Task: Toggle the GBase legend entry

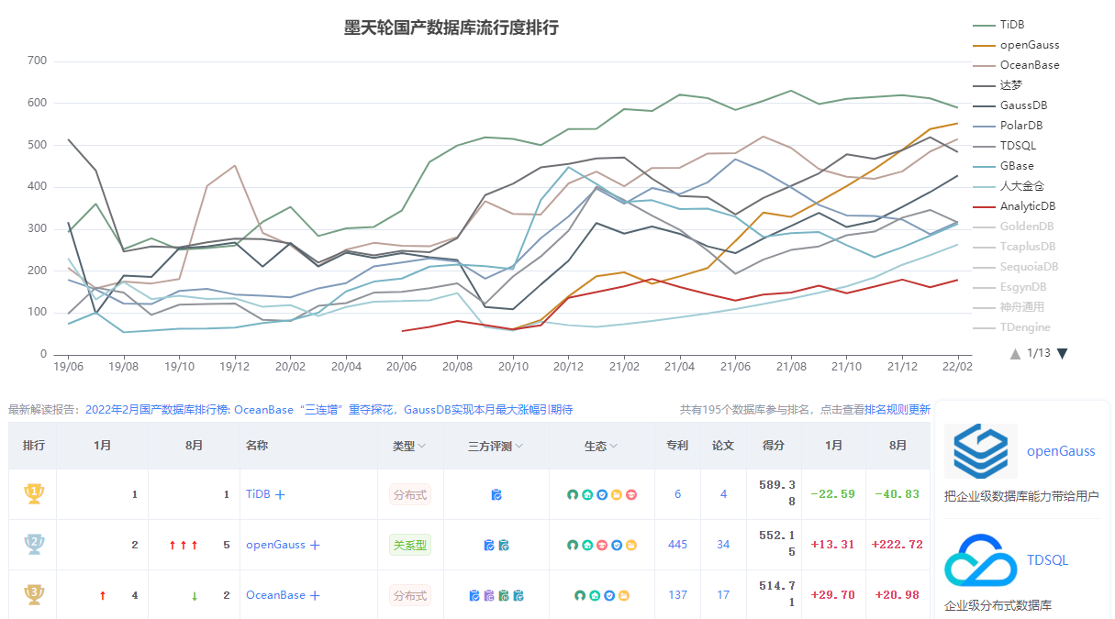Action: click(1003, 166)
